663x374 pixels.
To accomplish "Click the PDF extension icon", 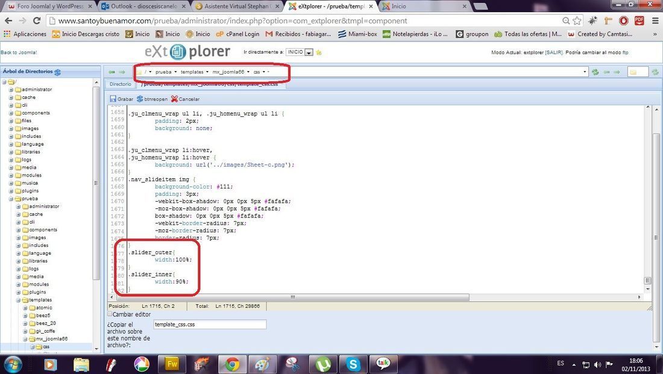I will [x=639, y=20].
